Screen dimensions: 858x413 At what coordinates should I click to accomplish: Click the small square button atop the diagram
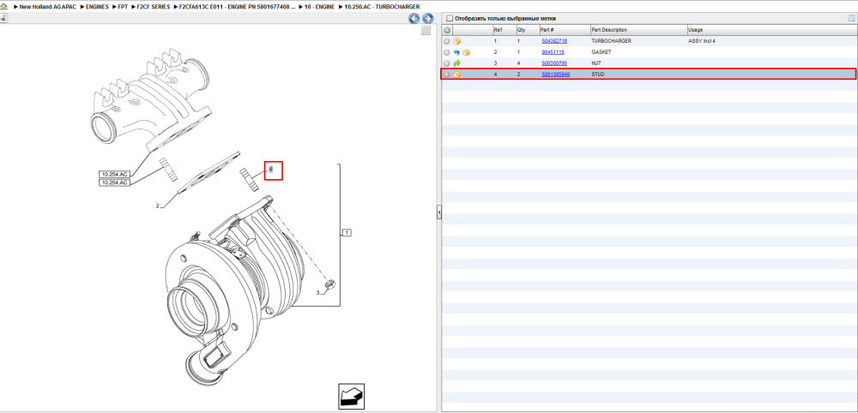point(426,31)
